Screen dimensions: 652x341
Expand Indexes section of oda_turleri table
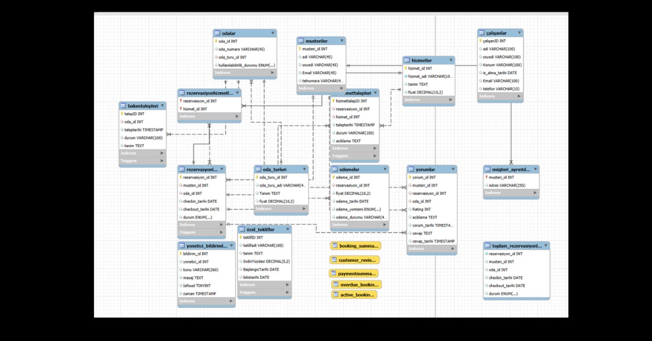304,209
